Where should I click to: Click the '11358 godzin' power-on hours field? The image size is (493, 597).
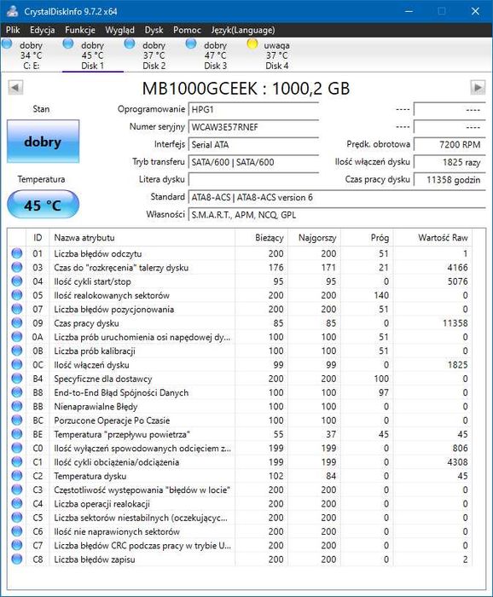pyautogui.click(x=449, y=180)
